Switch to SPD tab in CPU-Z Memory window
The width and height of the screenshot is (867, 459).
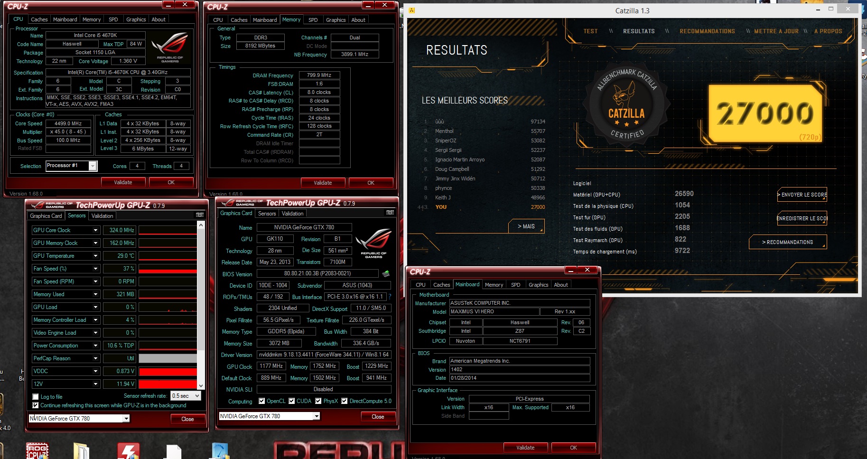[313, 20]
